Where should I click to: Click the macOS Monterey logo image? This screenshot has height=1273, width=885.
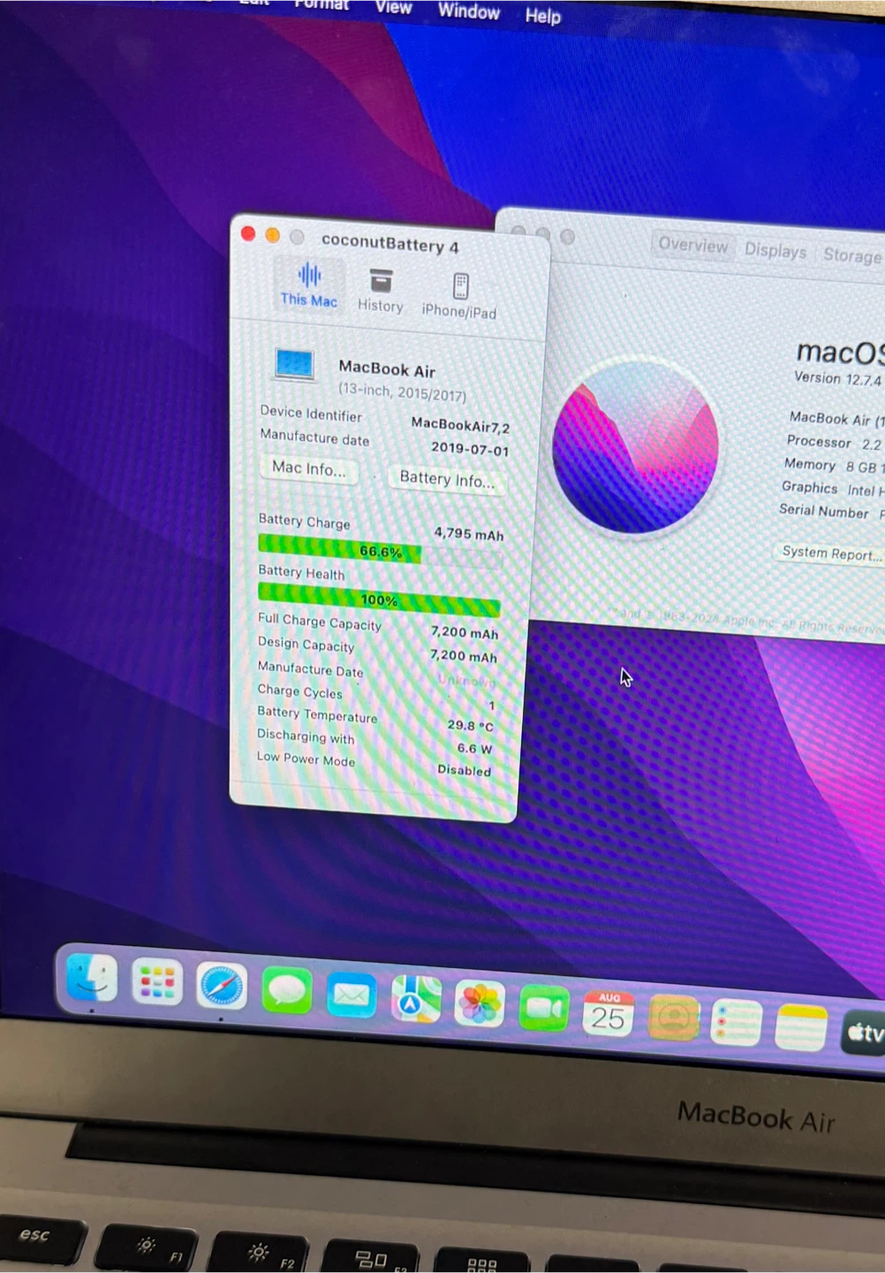point(635,446)
